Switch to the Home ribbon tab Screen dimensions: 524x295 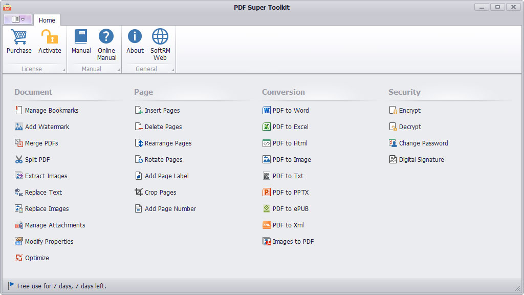click(47, 20)
